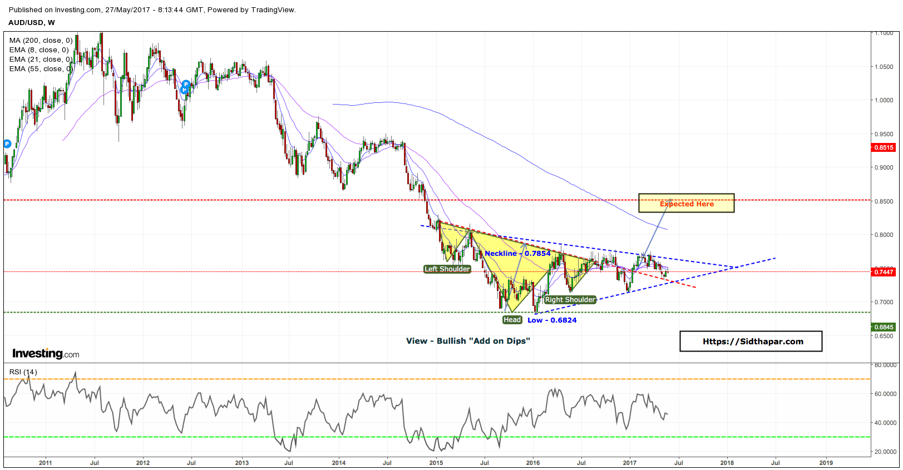Click the Investing.com logo
This screenshot has height=470, width=903.
pyautogui.click(x=46, y=353)
